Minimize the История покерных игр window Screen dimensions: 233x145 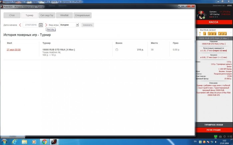[x=180, y=6]
